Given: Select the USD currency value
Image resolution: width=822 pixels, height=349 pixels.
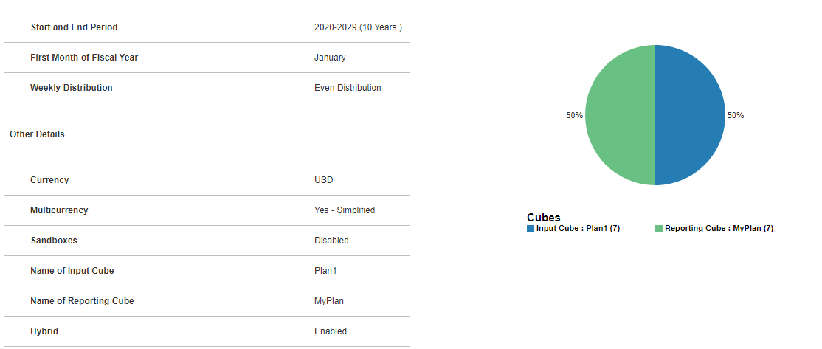Looking at the screenshot, I should pos(324,180).
